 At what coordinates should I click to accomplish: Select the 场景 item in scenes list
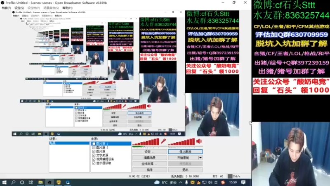(69, 143)
